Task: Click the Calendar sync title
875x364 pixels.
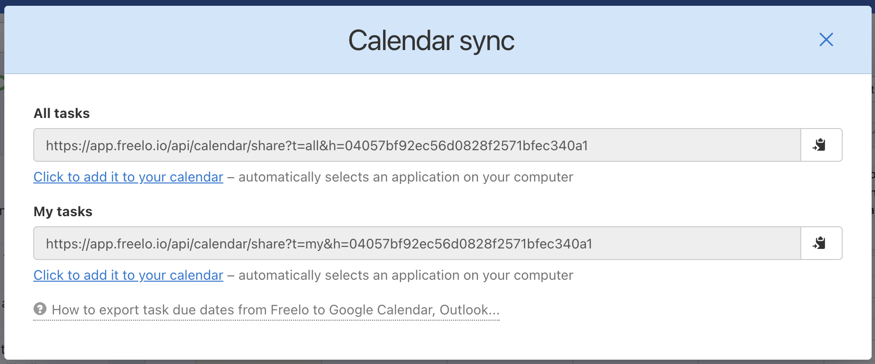Action: 431,40
